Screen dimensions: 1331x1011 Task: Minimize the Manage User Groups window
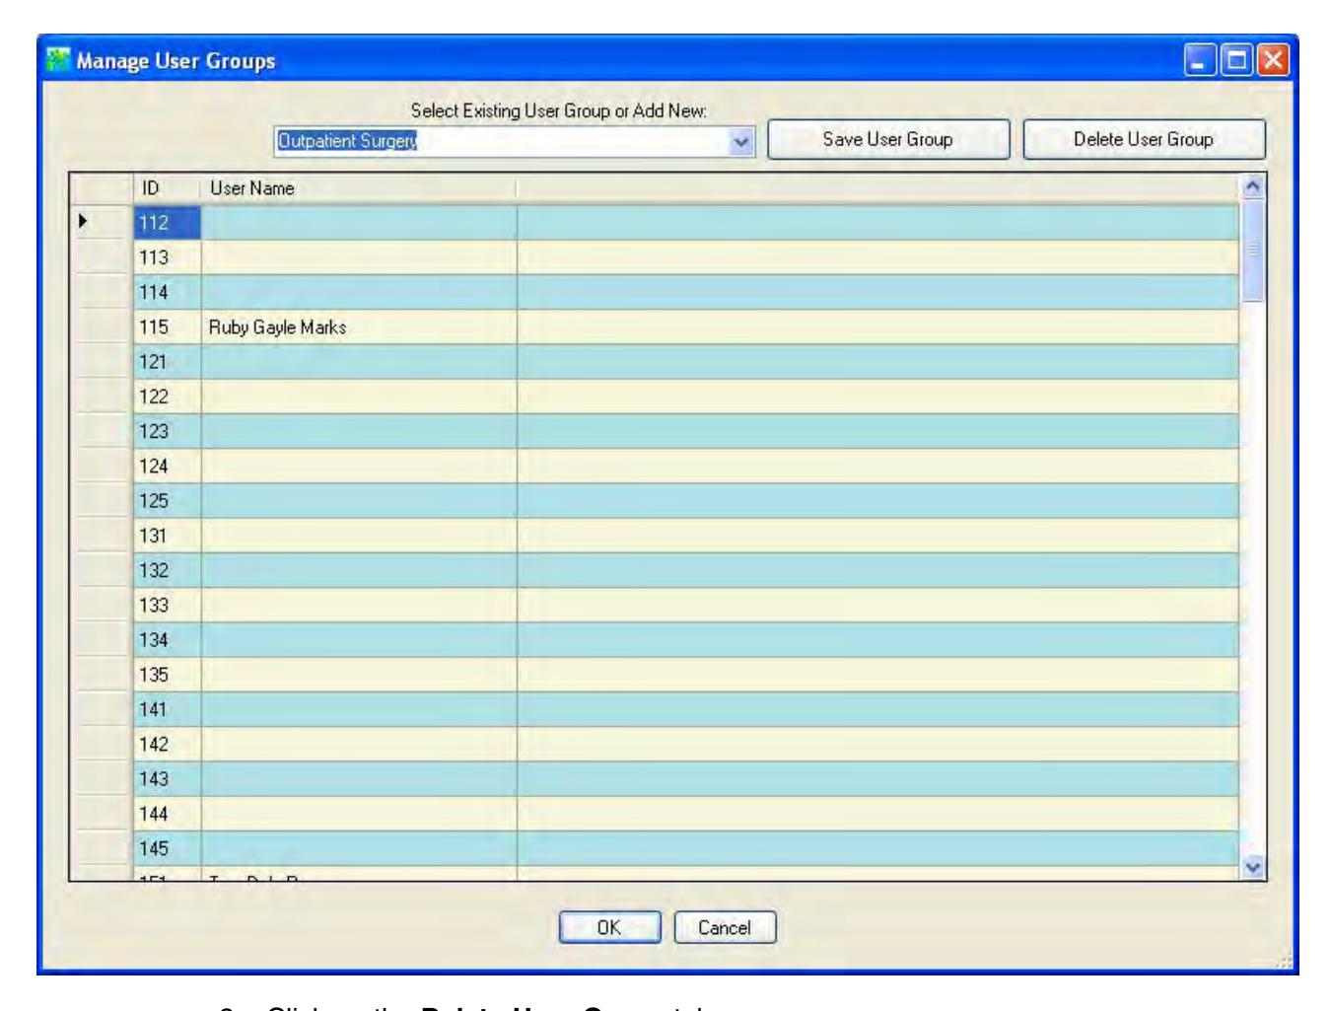click(1200, 60)
